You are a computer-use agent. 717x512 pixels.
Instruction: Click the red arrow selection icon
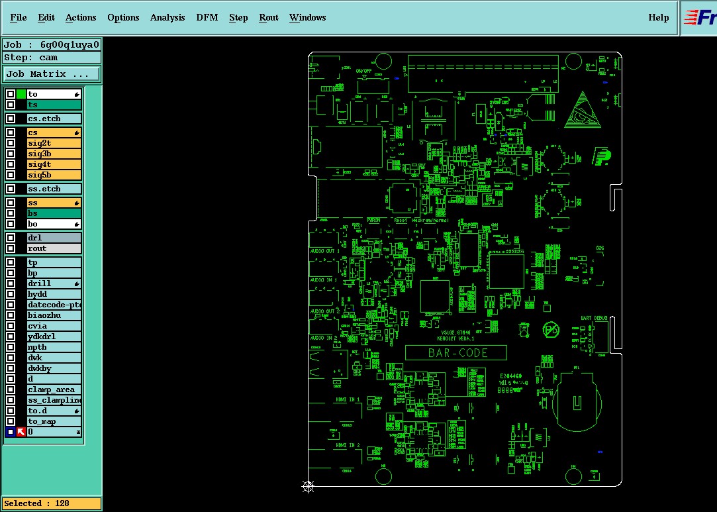21,432
